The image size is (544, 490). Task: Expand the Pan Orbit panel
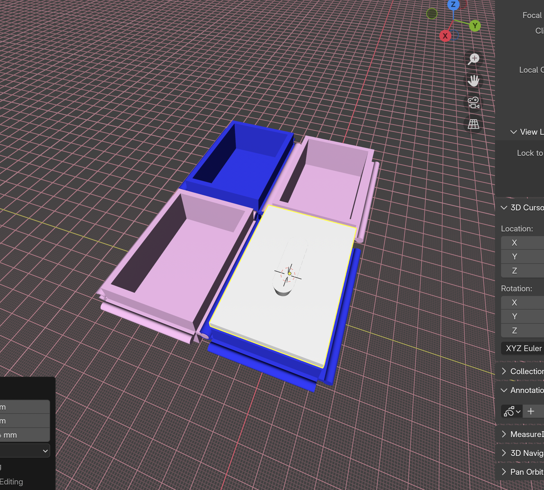pos(504,472)
